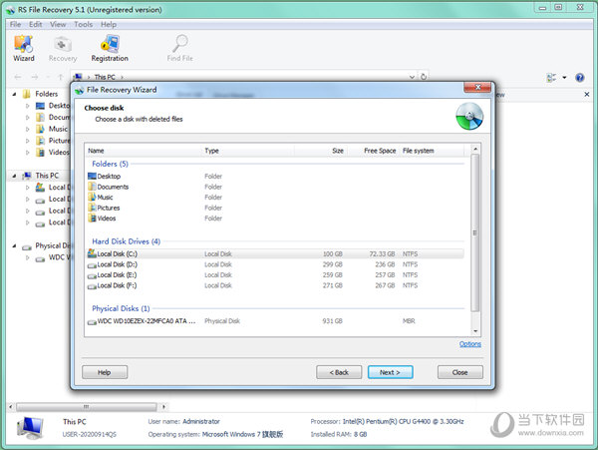This screenshot has height=450, width=598.
Task: Click sidebar horizontal scroll right arrow
Action: (163, 407)
